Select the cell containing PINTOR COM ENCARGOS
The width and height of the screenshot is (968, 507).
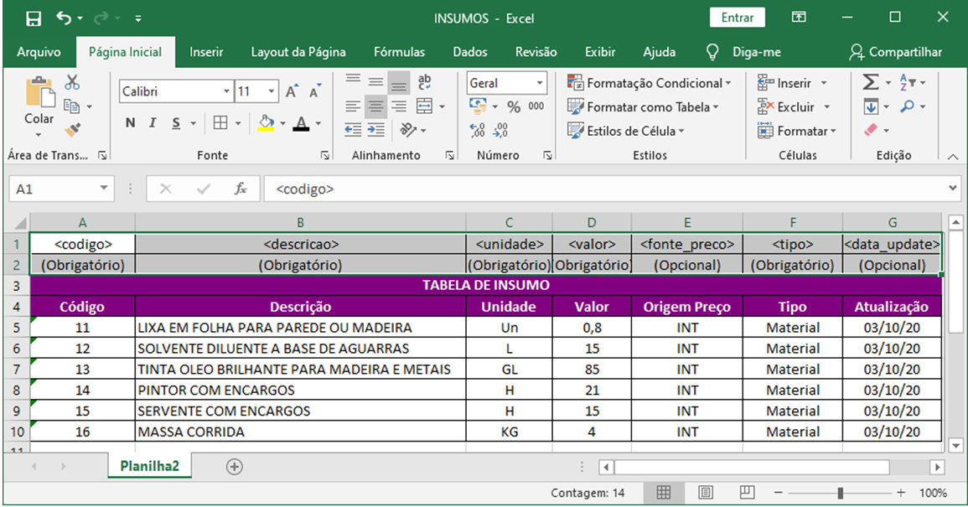pyautogui.click(x=300, y=390)
